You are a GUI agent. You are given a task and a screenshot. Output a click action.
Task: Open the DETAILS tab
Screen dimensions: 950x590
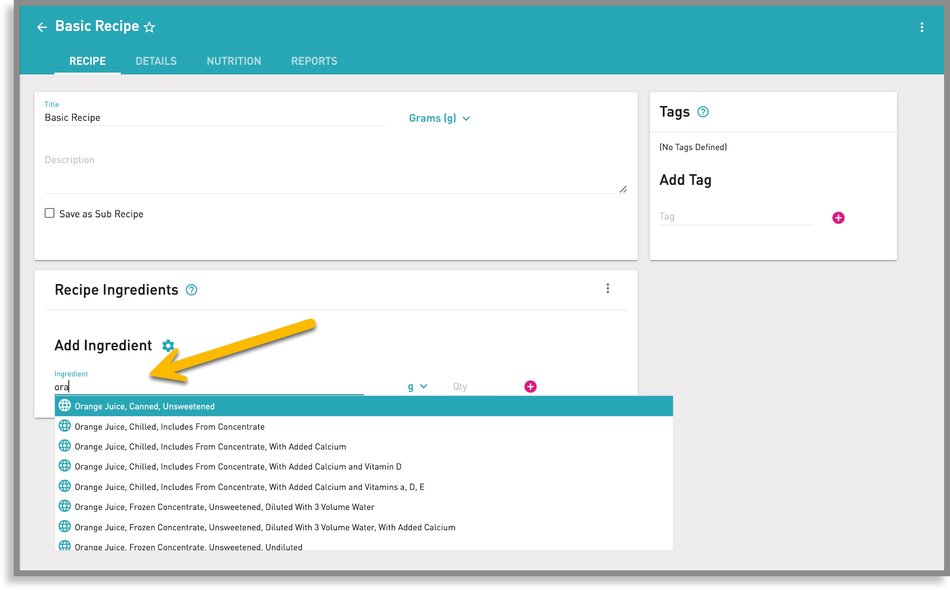155,61
